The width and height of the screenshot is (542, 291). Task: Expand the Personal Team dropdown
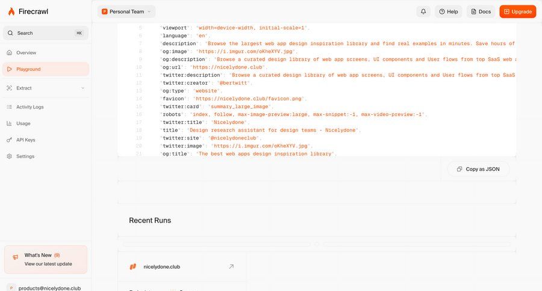126,11
